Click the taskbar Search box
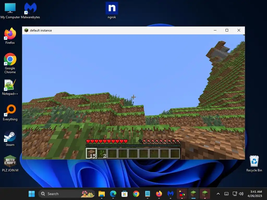This screenshot has width=267, height=200. click(66, 194)
